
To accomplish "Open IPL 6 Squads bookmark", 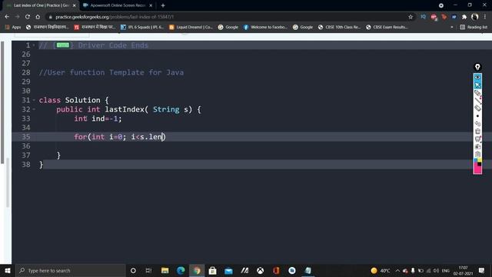I will tap(142, 27).
